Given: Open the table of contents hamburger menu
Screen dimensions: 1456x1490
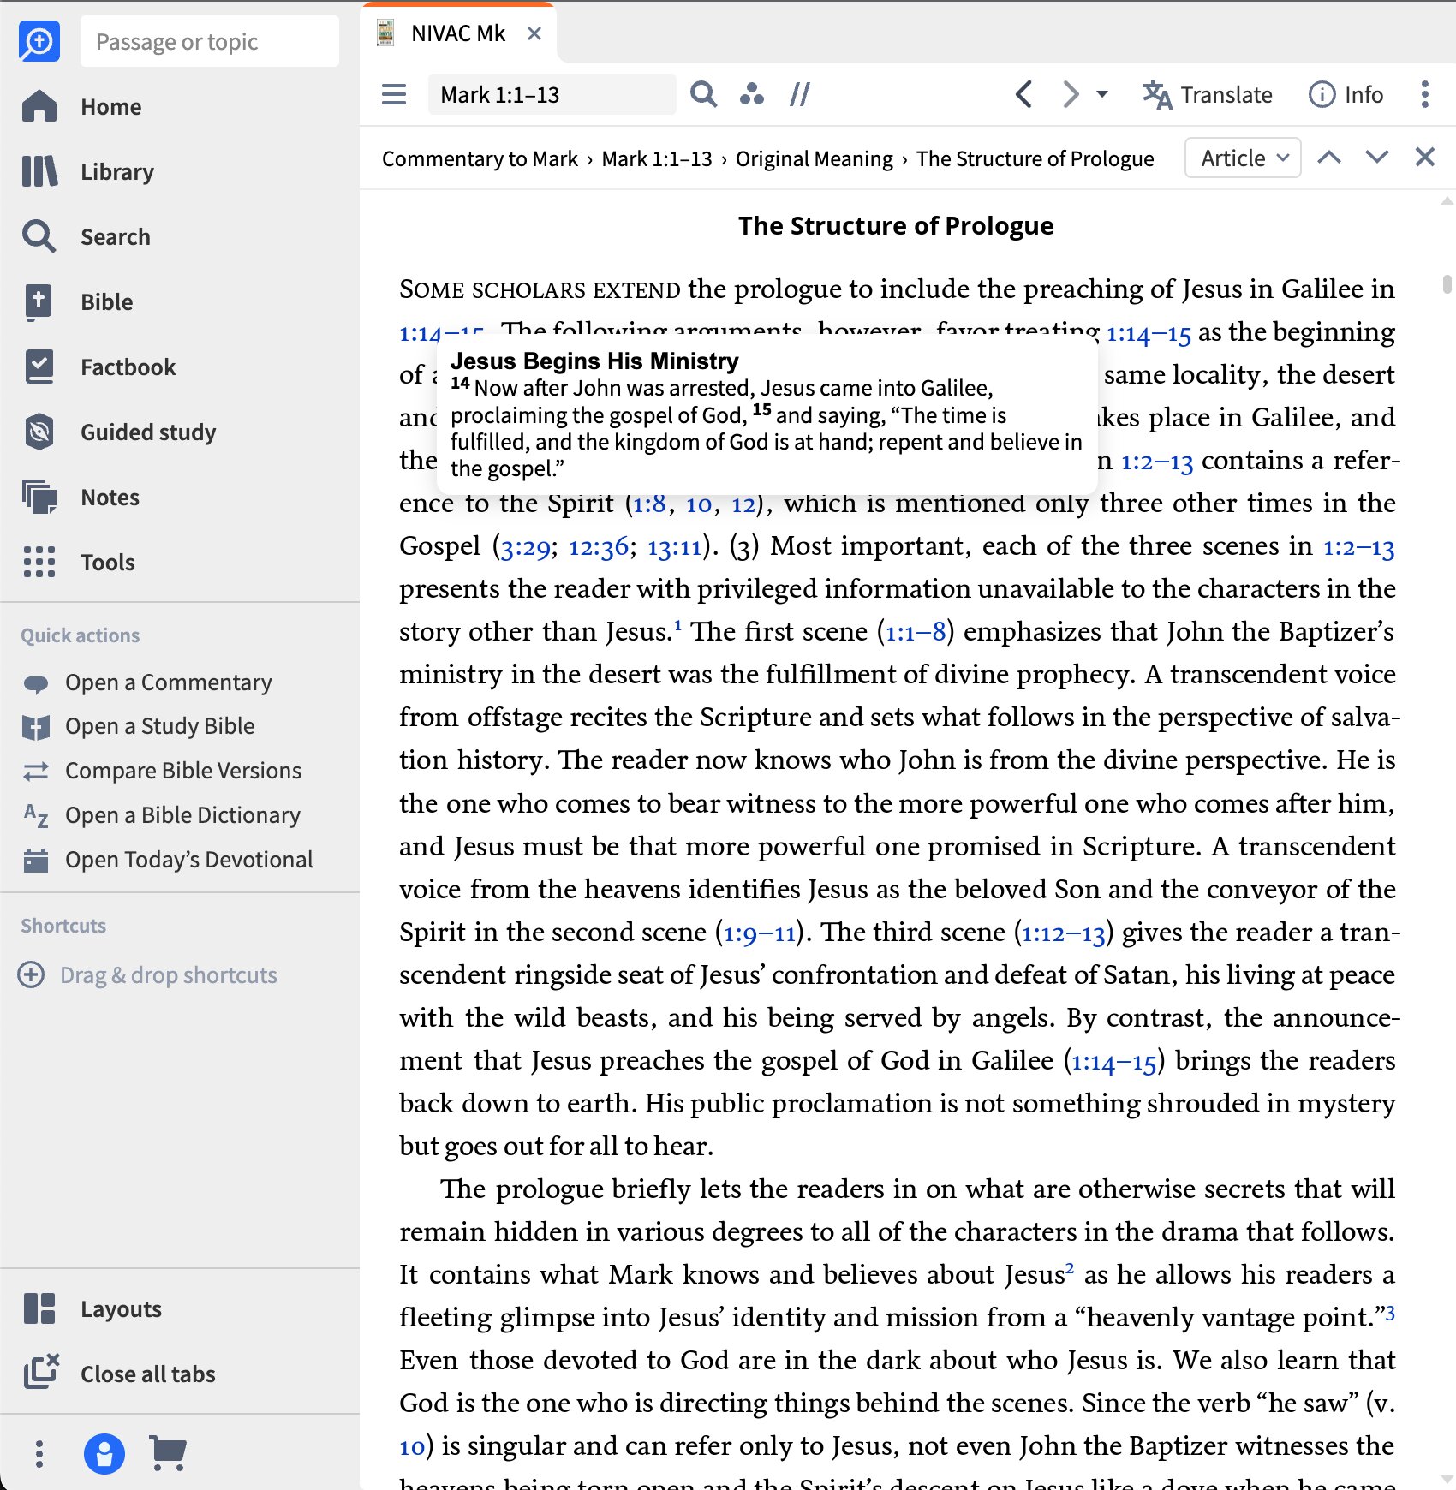Looking at the screenshot, I should 394,94.
